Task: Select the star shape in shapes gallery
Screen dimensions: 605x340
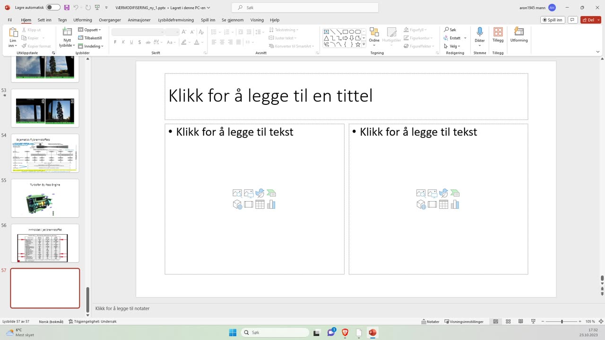Action: point(358,44)
